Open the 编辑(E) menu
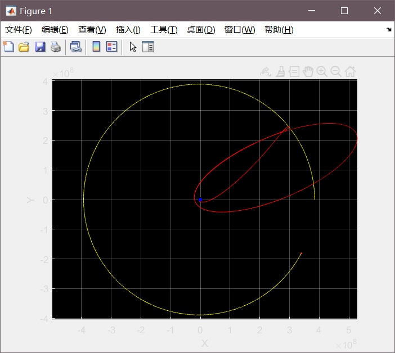This screenshot has width=395, height=353. coord(55,30)
